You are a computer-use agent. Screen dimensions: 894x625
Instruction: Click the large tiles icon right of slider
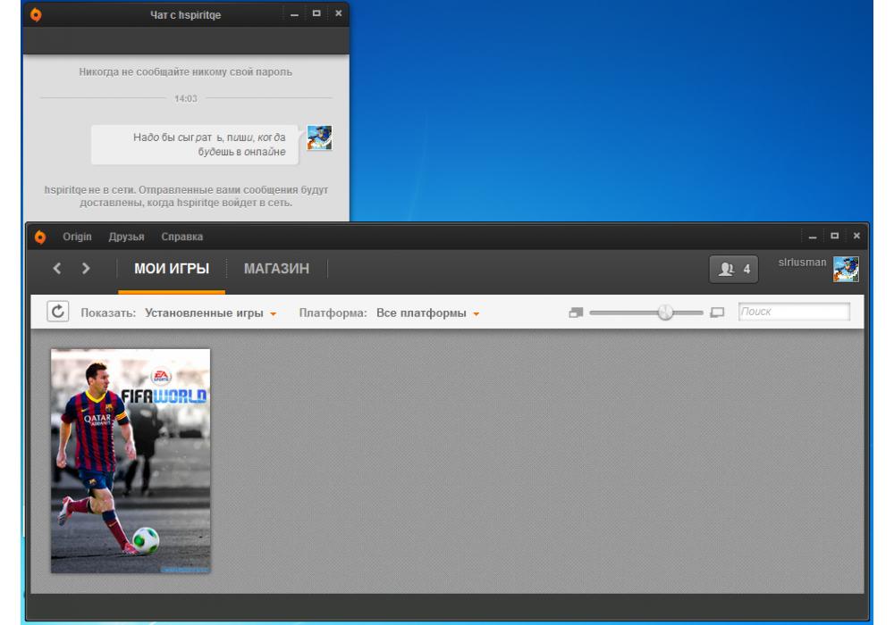click(717, 312)
